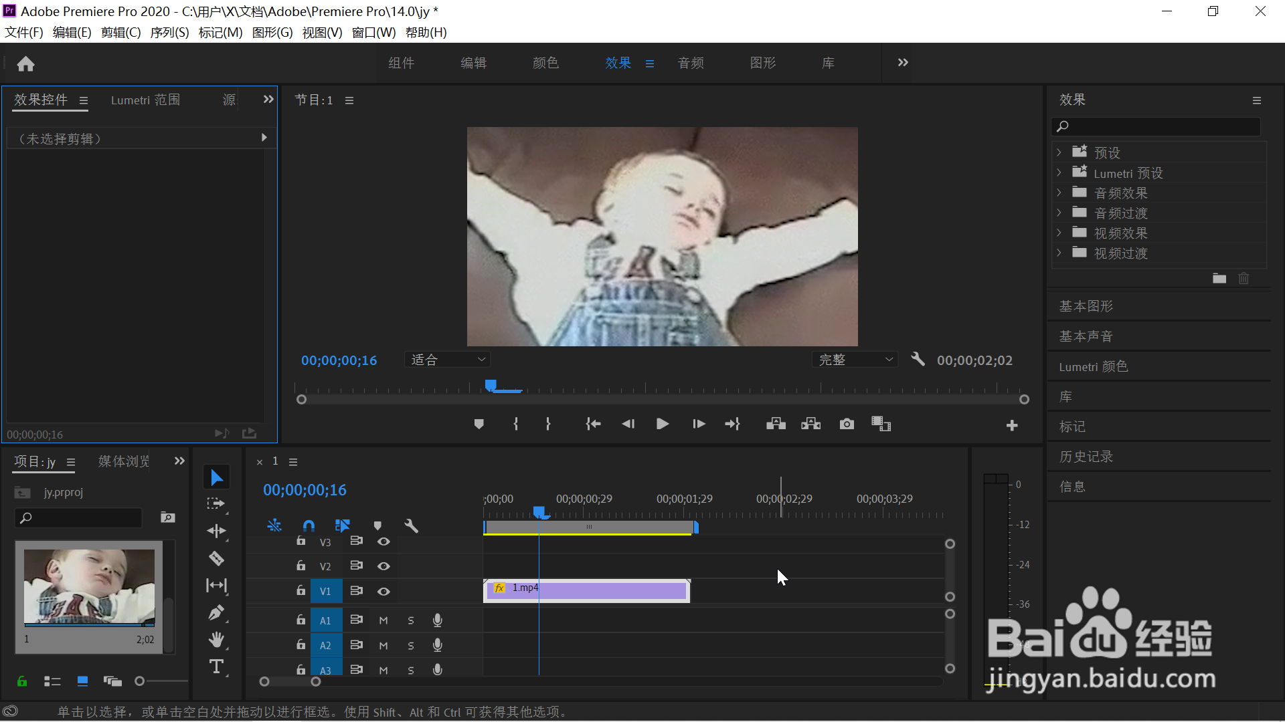
Task: Select the Ripple Edit tool
Action: (x=216, y=531)
